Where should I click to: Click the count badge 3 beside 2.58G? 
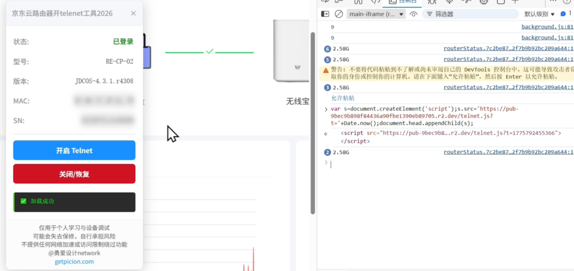(x=327, y=87)
